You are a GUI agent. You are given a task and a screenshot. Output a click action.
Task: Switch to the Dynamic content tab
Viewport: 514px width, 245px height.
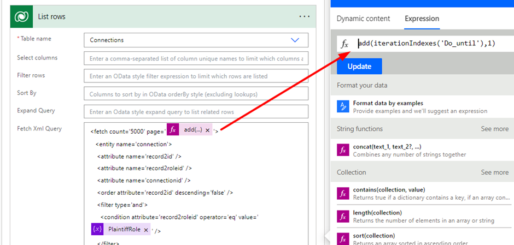click(x=363, y=19)
